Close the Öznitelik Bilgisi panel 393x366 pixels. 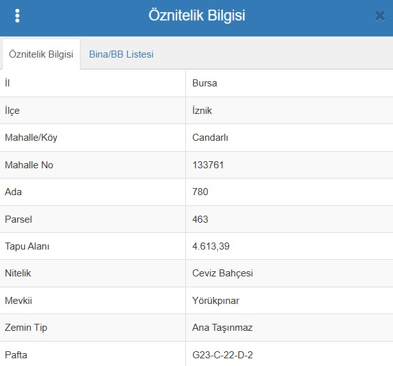380,16
